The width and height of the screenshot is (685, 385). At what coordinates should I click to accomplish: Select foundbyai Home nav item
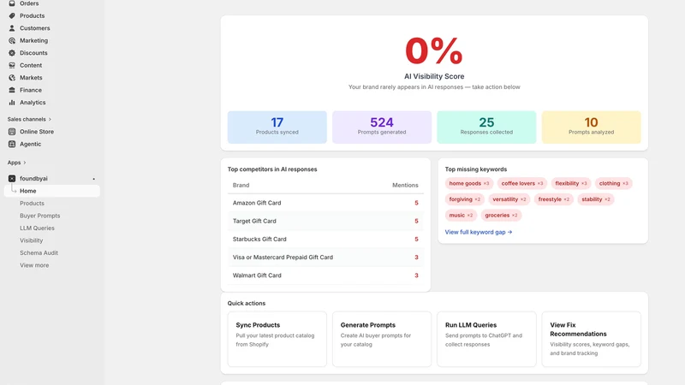click(52, 191)
